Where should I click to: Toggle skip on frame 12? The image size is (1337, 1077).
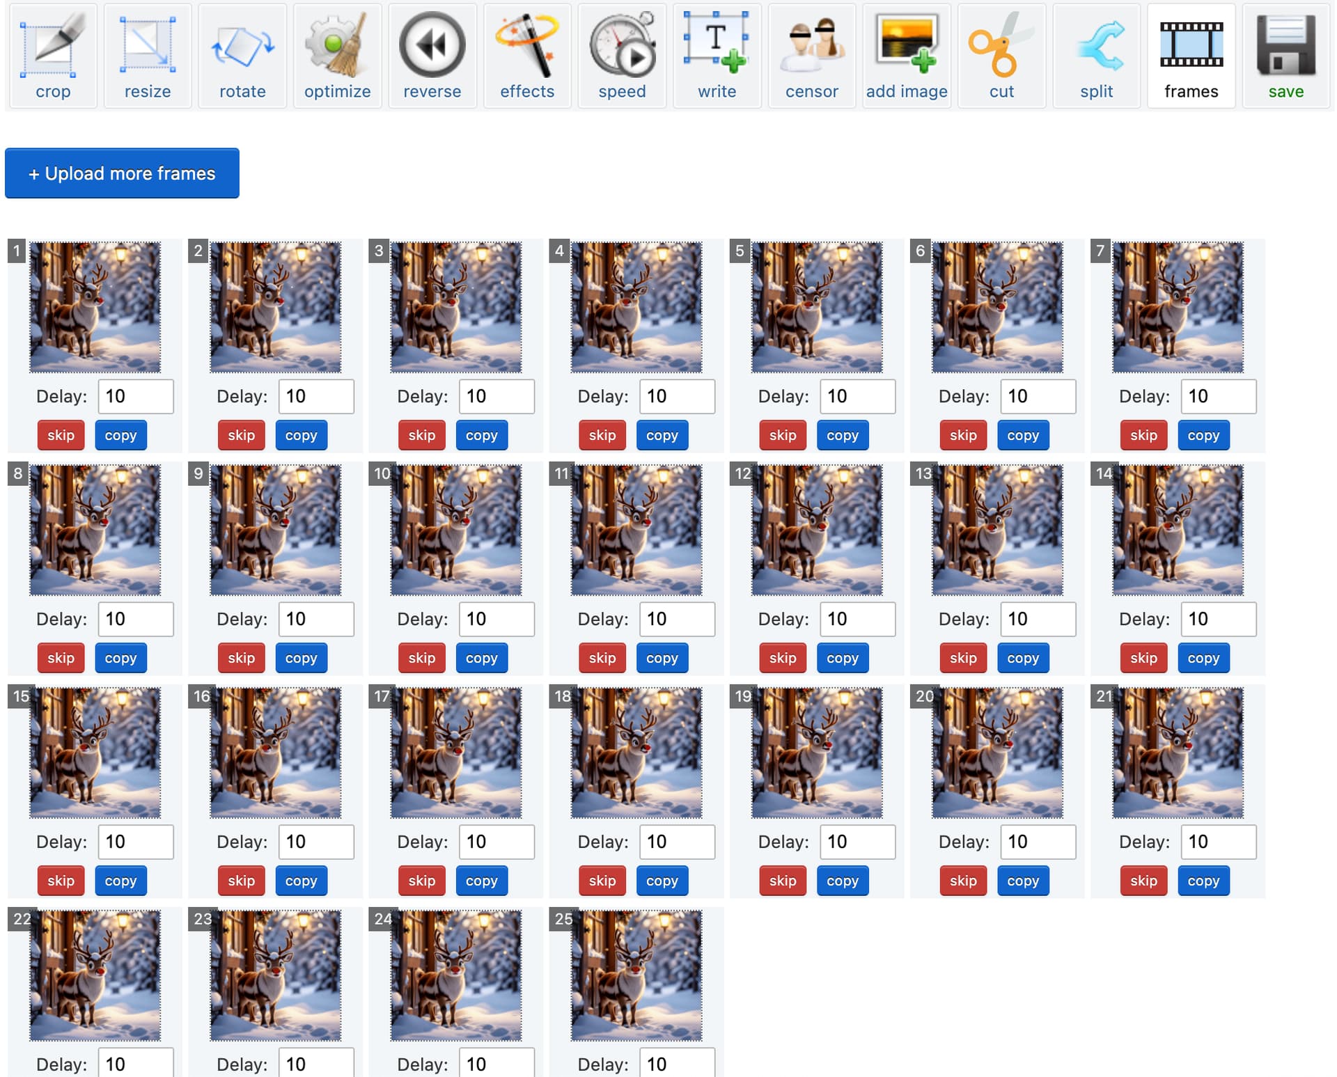(x=783, y=658)
